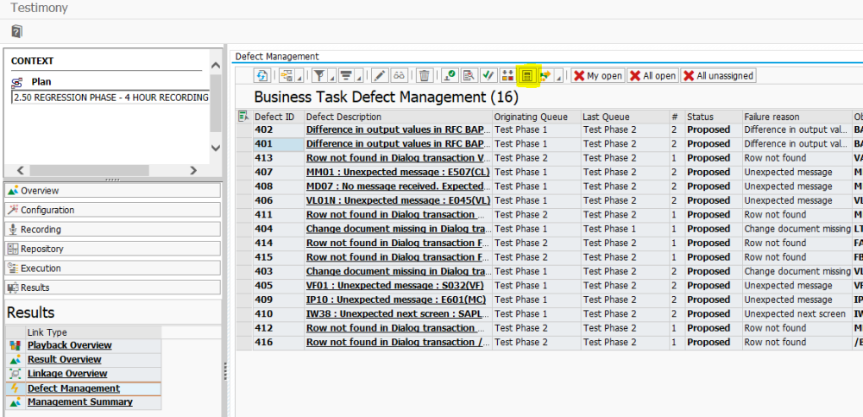Open the Defect Management link
This screenshot has height=417, width=863.
(x=73, y=388)
